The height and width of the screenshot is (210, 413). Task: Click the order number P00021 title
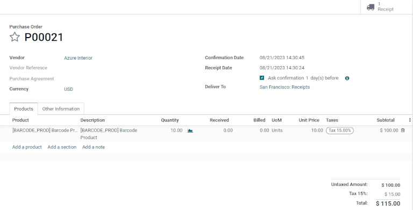[44, 37]
